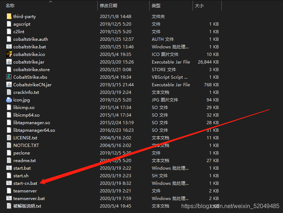This screenshot has width=283, height=213.
Task: Select the c2lint file icon
Action: pyautogui.click(x=9, y=32)
